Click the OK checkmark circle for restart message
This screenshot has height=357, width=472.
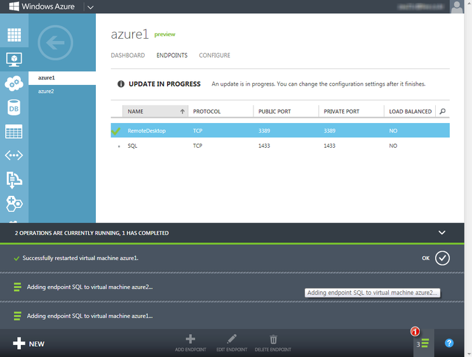coord(442,258)
